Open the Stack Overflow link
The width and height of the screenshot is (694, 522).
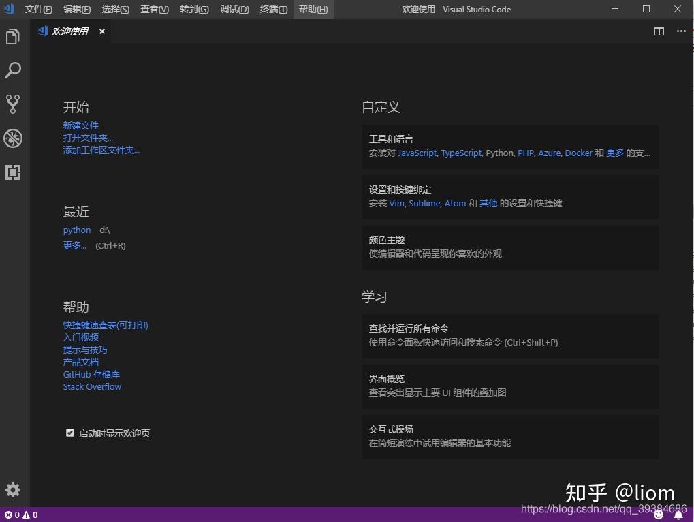click(92, 386)
